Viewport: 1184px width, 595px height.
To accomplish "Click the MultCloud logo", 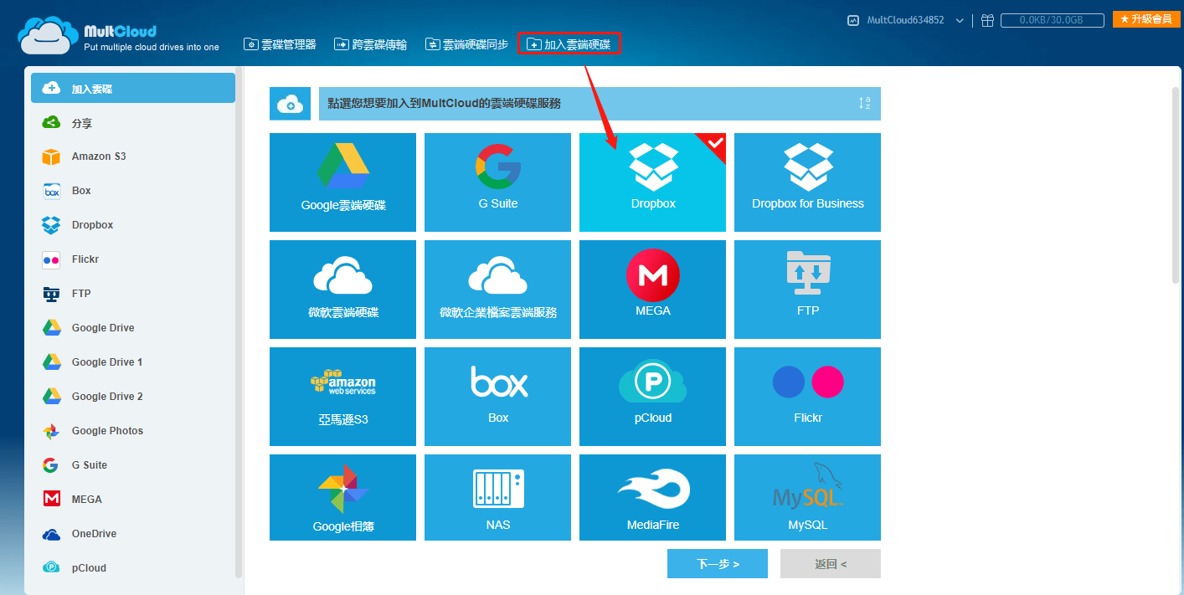I will [x=118, y=35].
